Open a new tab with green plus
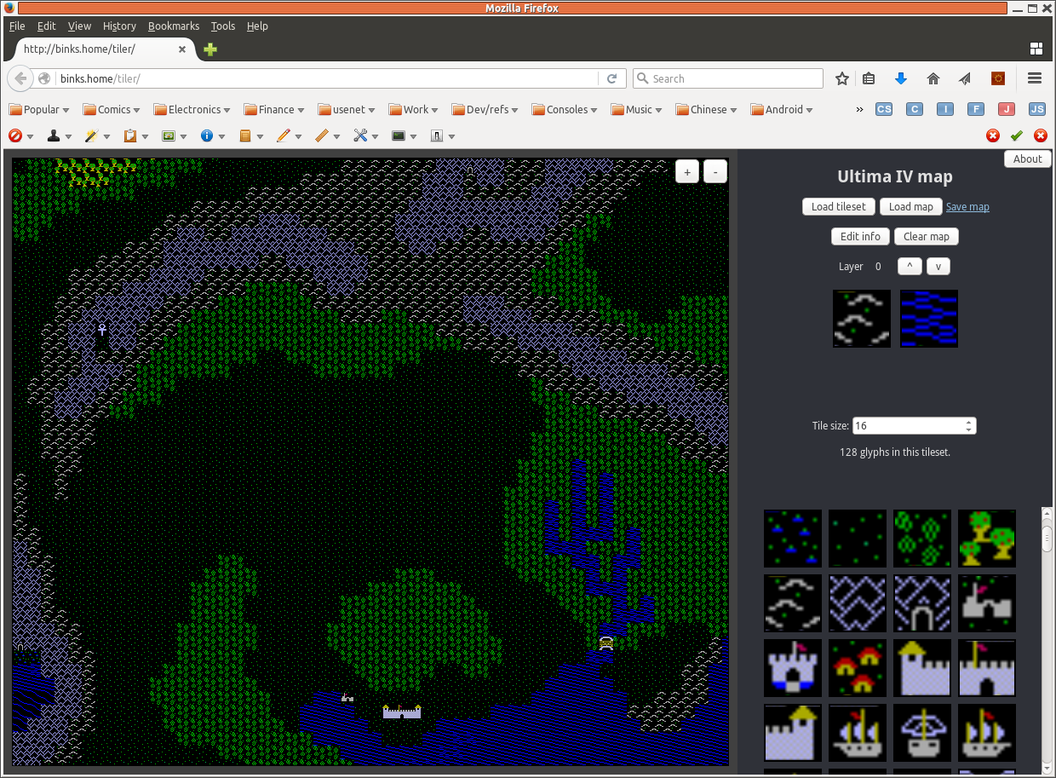 (x=210, y=49)
